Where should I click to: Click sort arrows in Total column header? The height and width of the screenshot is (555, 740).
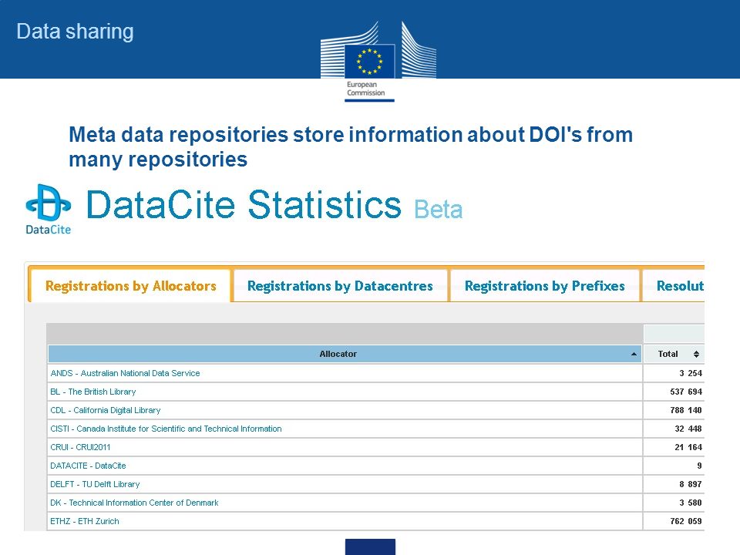(x=696, y=354)
